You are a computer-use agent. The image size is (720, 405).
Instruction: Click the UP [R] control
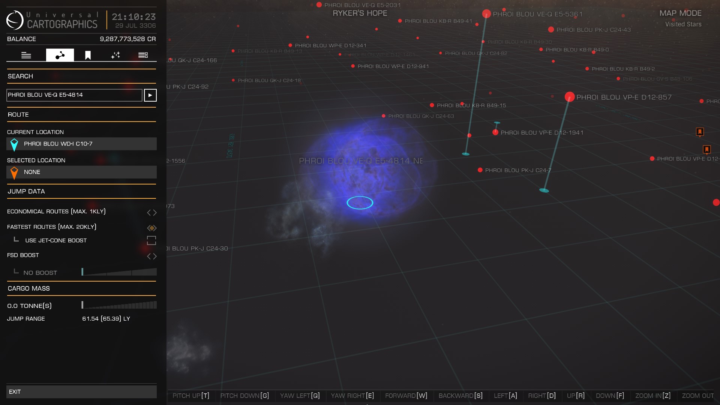(576, 396)
